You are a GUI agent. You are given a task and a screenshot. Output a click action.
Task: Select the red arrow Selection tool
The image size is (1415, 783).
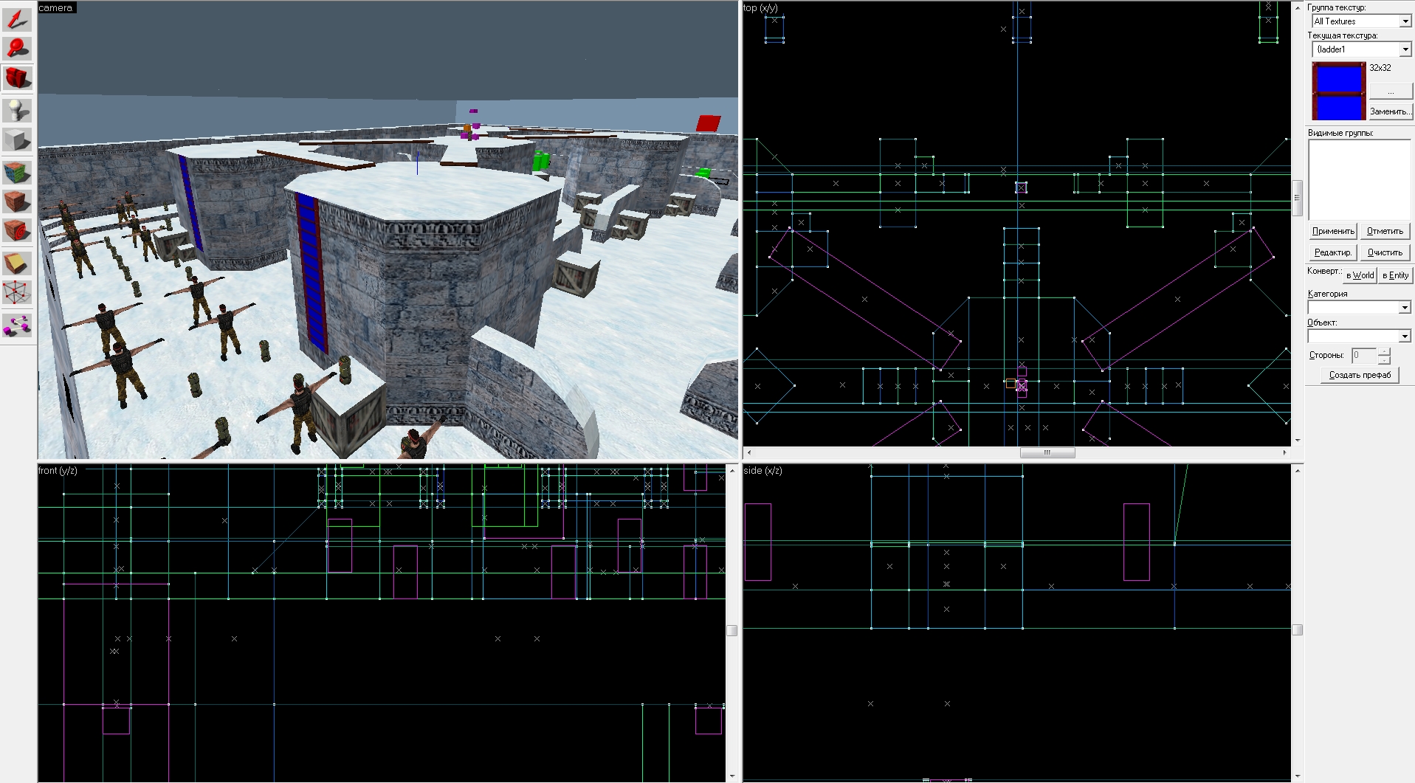(x=17, y=18)
